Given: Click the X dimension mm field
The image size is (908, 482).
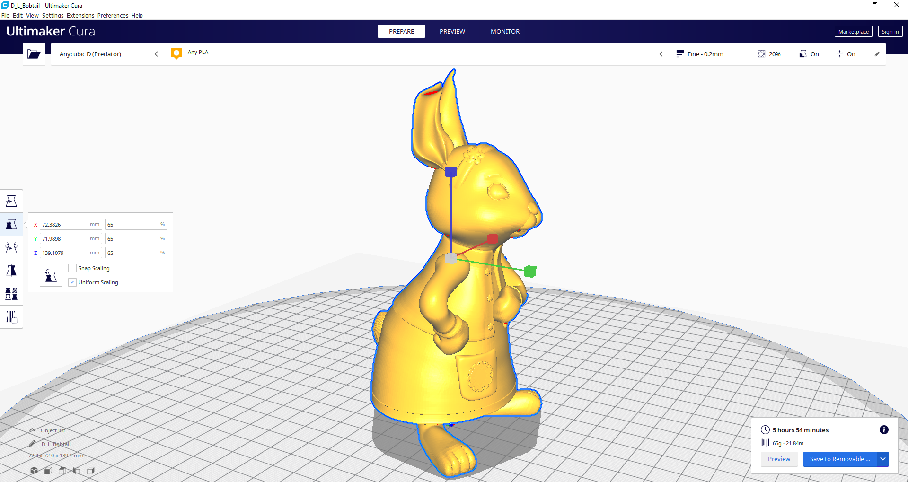Looking at the screenshot, I should pyautogui.click(x=71, y=224).
